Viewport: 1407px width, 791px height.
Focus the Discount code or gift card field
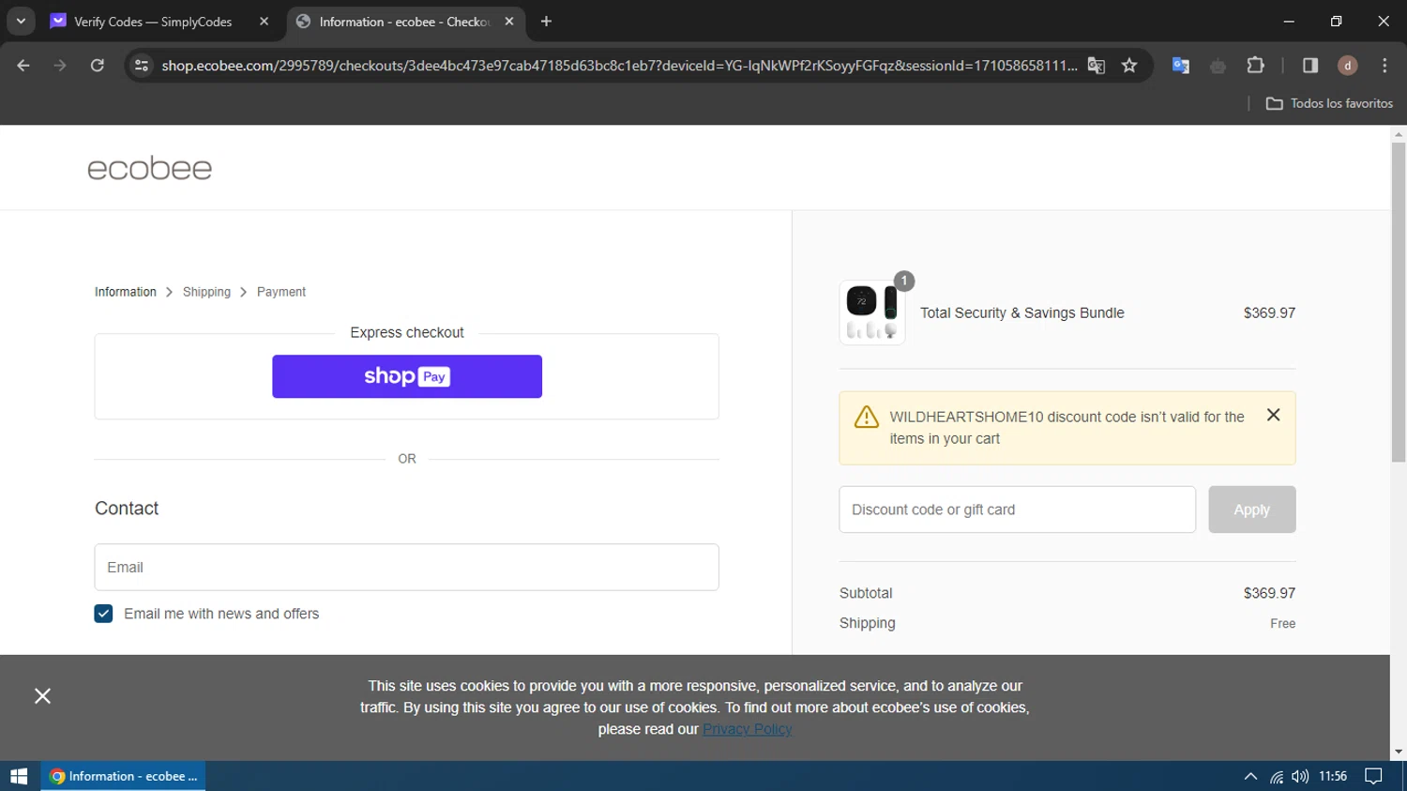pos(1018,510)
